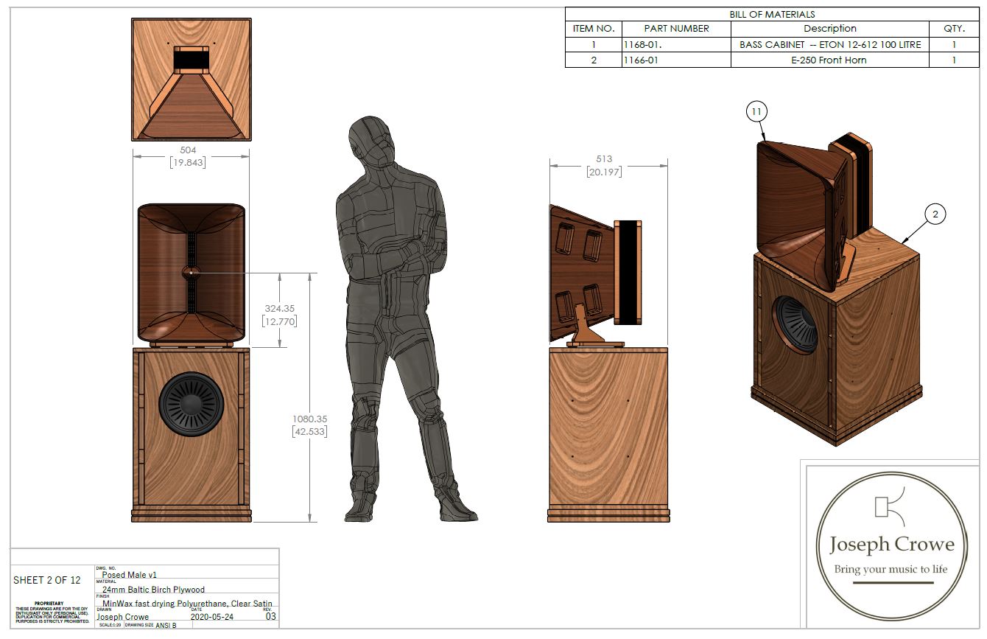Click the horn throat in front view

pos(191,272)
